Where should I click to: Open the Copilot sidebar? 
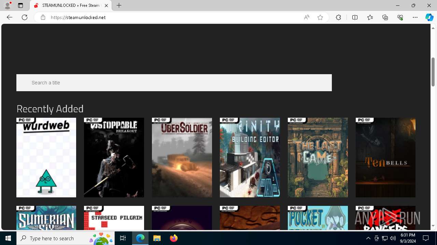(x=429, y=17)
